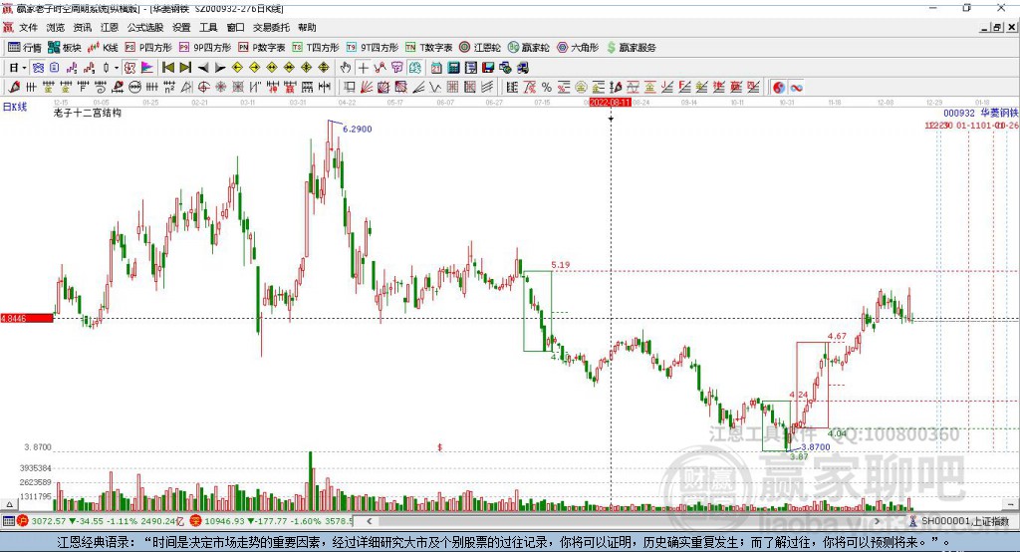
Task: Click the save floppy disk icon
Action: 488,68
